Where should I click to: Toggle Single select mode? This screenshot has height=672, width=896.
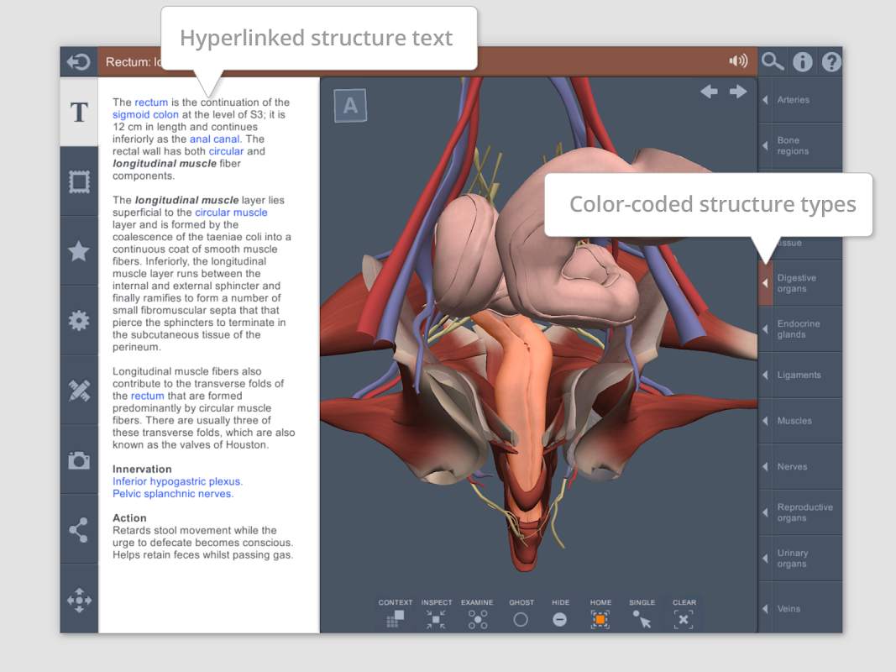642,620
